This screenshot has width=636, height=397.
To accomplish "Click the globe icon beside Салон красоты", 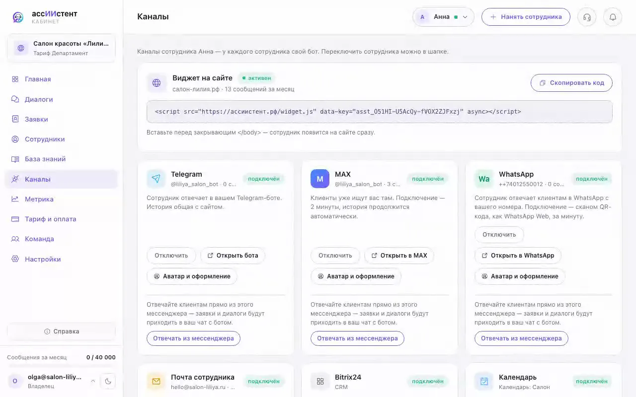I will (x=21, y=48).
